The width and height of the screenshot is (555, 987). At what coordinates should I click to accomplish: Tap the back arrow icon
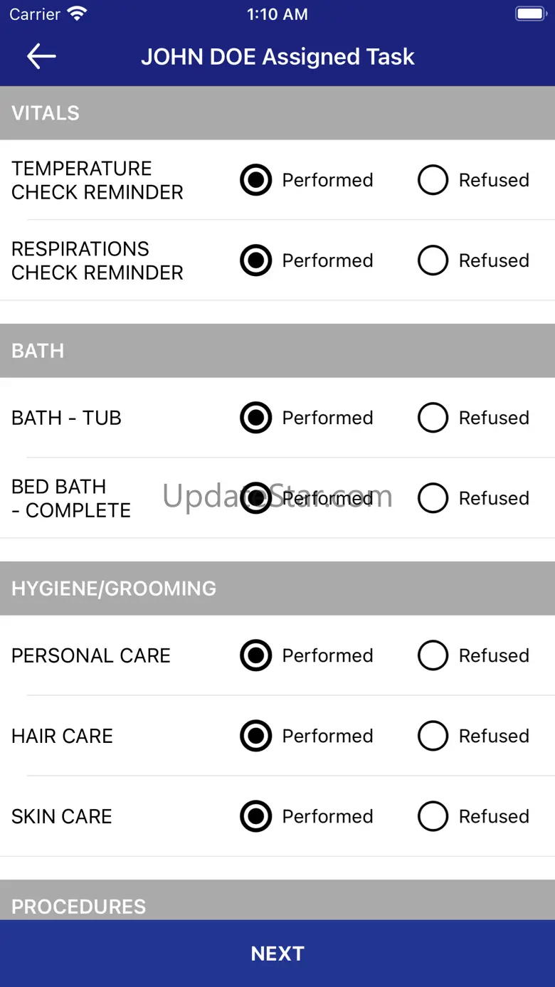click(41, 57)
